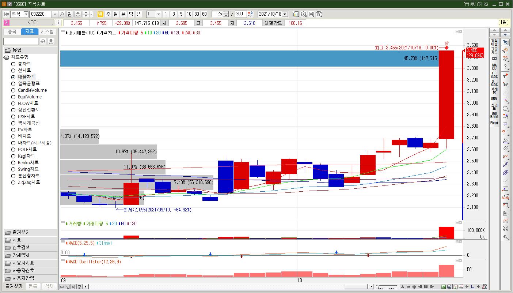Screen dimensions: 513x293
Task: Increment the 25 bar count stepper
Action: pyautogui.click(x=226, y=13)
